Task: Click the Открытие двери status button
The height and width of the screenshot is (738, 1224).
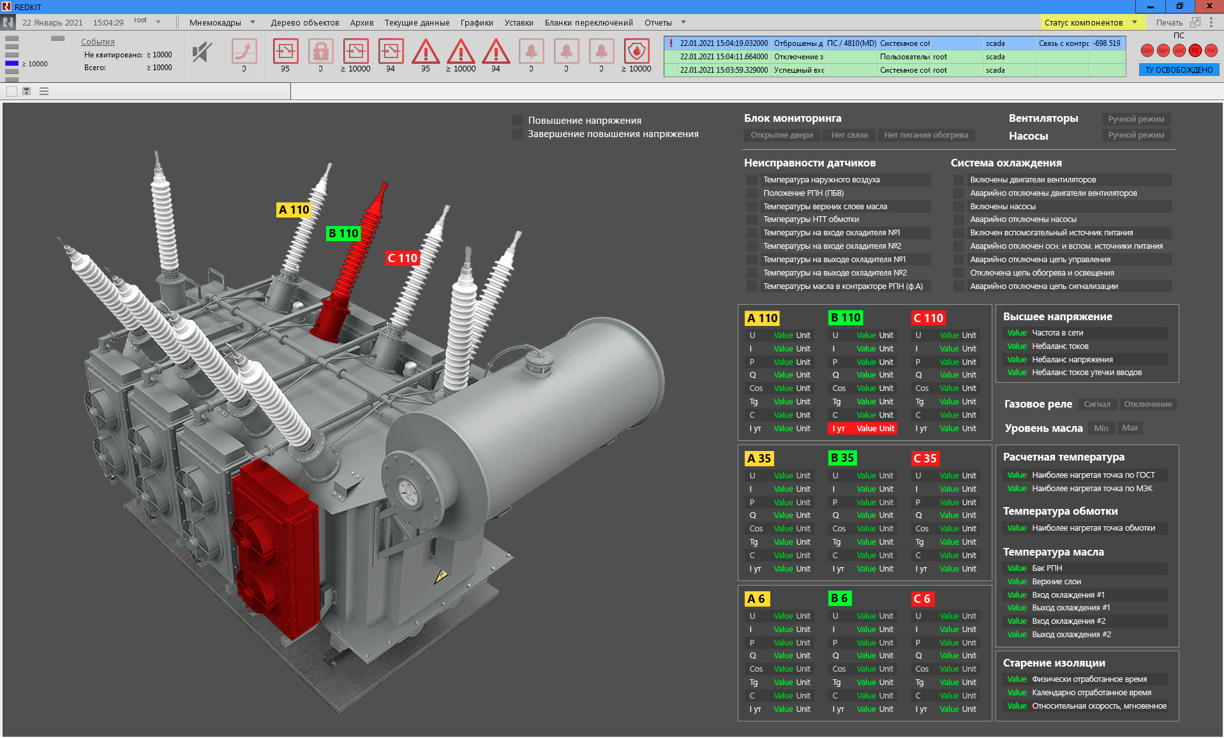Action: tap(782, 135)
